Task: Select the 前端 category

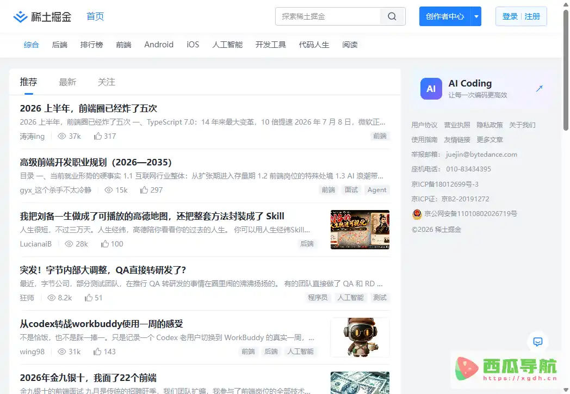Action: (123, 45)
